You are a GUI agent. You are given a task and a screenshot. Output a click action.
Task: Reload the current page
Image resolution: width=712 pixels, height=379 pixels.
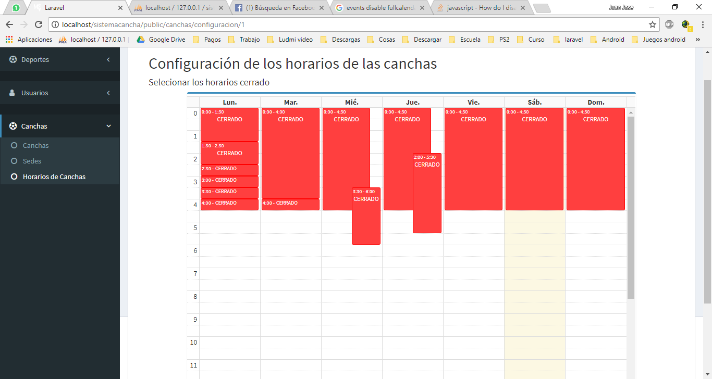point(39,24)
